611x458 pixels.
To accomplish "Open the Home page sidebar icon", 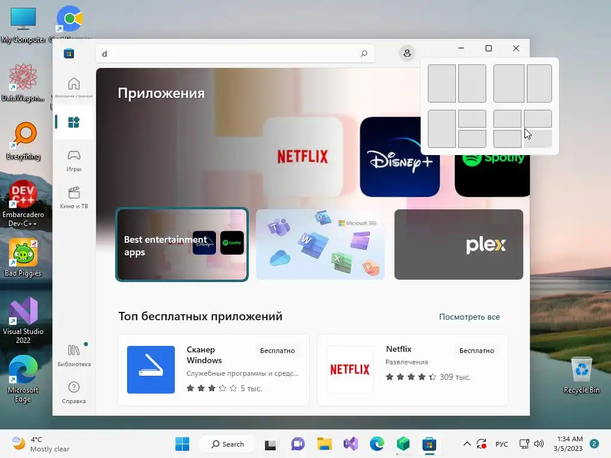I will [x=73, y=86].
